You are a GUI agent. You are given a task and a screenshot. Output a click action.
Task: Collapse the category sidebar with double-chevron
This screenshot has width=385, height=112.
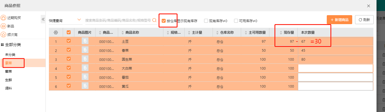43,19
